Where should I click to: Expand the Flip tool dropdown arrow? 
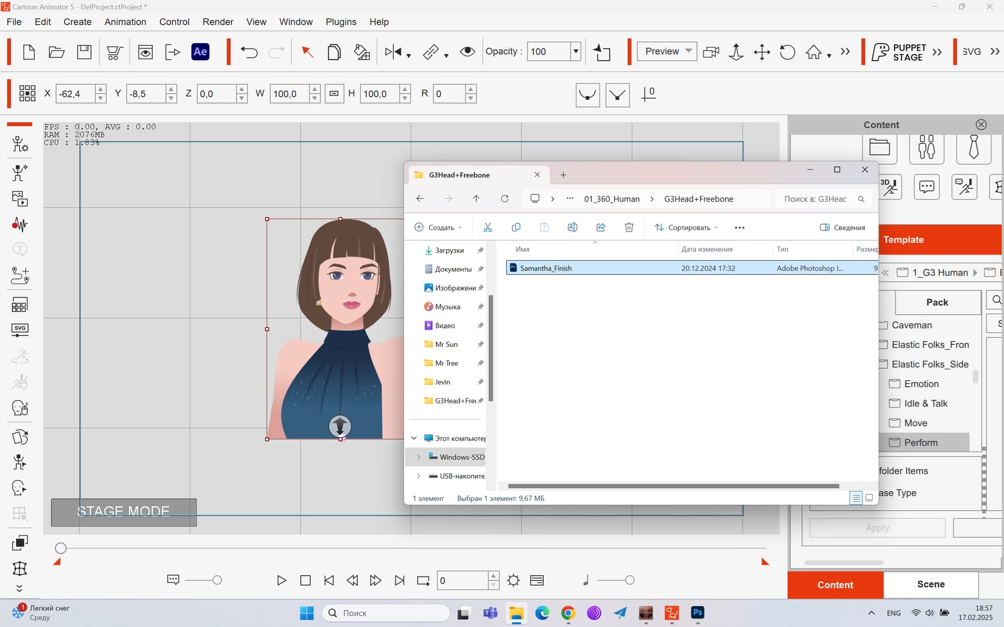point(409,55)
